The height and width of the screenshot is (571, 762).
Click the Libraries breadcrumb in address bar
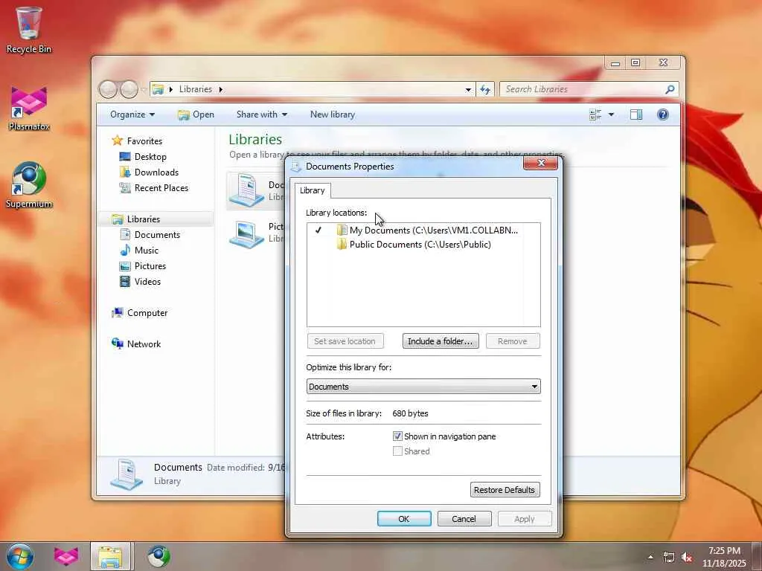[196, 89]
